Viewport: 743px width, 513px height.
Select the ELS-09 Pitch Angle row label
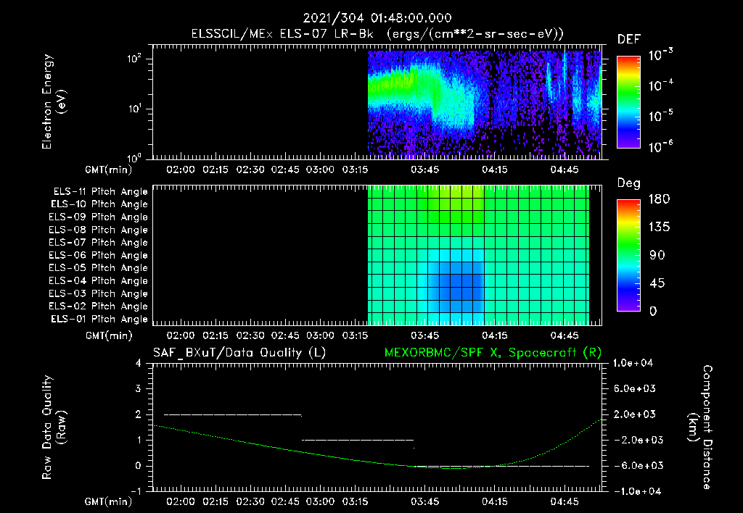pos(98,217)
